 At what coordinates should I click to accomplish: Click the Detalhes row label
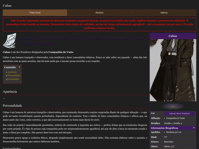click(156, 123)
